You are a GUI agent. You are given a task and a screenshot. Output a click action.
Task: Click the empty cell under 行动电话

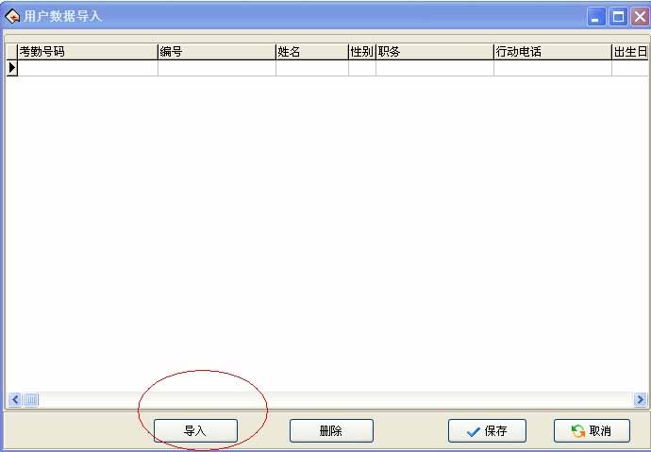click(x=553, y=68)
